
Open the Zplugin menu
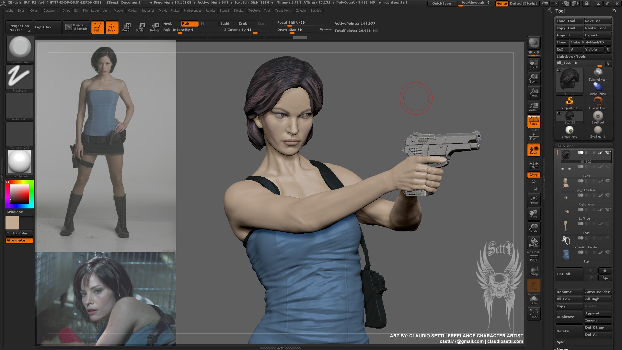tap(301, 11)
